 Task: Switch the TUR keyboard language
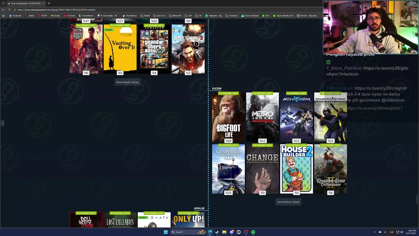click(x=391, y=232)
